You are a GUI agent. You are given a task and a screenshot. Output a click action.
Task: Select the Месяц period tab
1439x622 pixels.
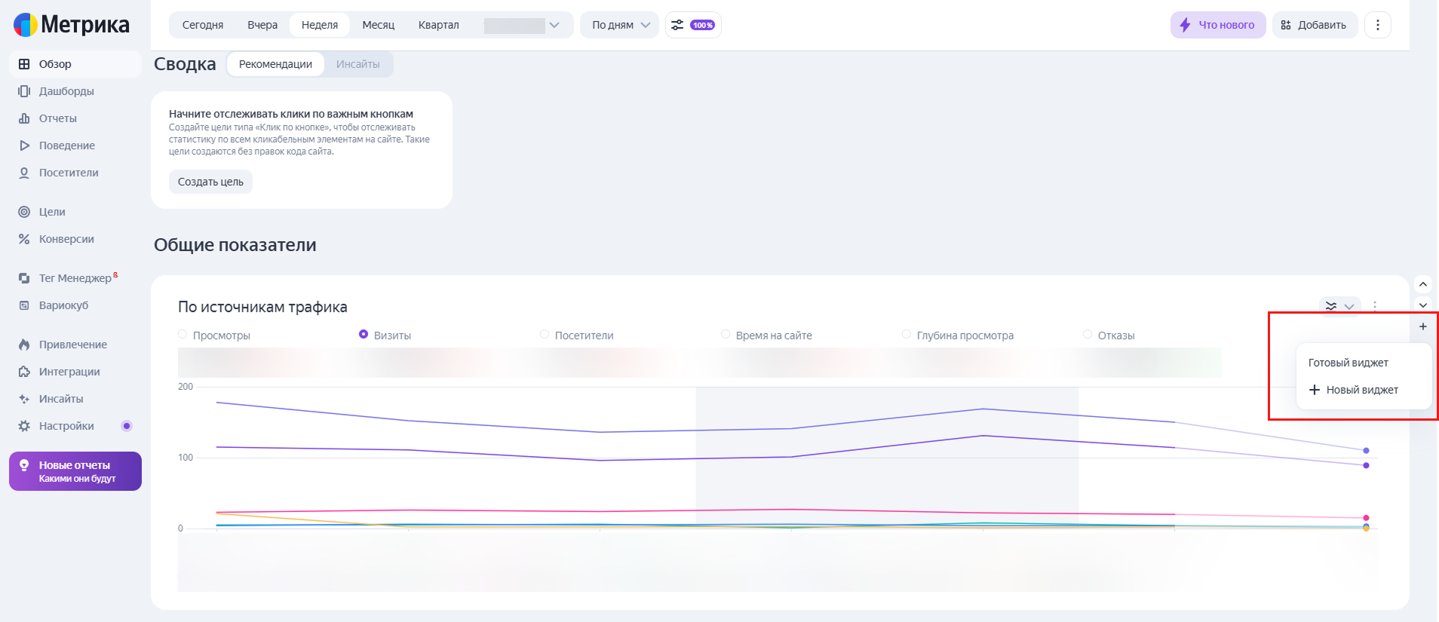click(x=379, y=25)
